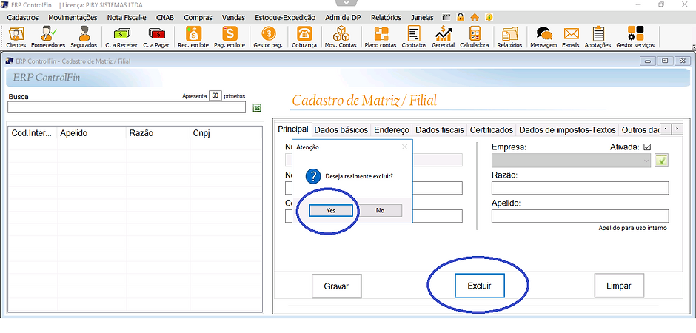This screenshot has height=333, width=696.
Task: Open the Cadastros menu
Action: tap(23, 18)
